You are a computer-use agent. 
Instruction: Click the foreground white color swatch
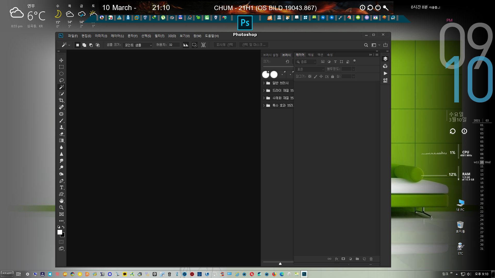coord(60,232)
